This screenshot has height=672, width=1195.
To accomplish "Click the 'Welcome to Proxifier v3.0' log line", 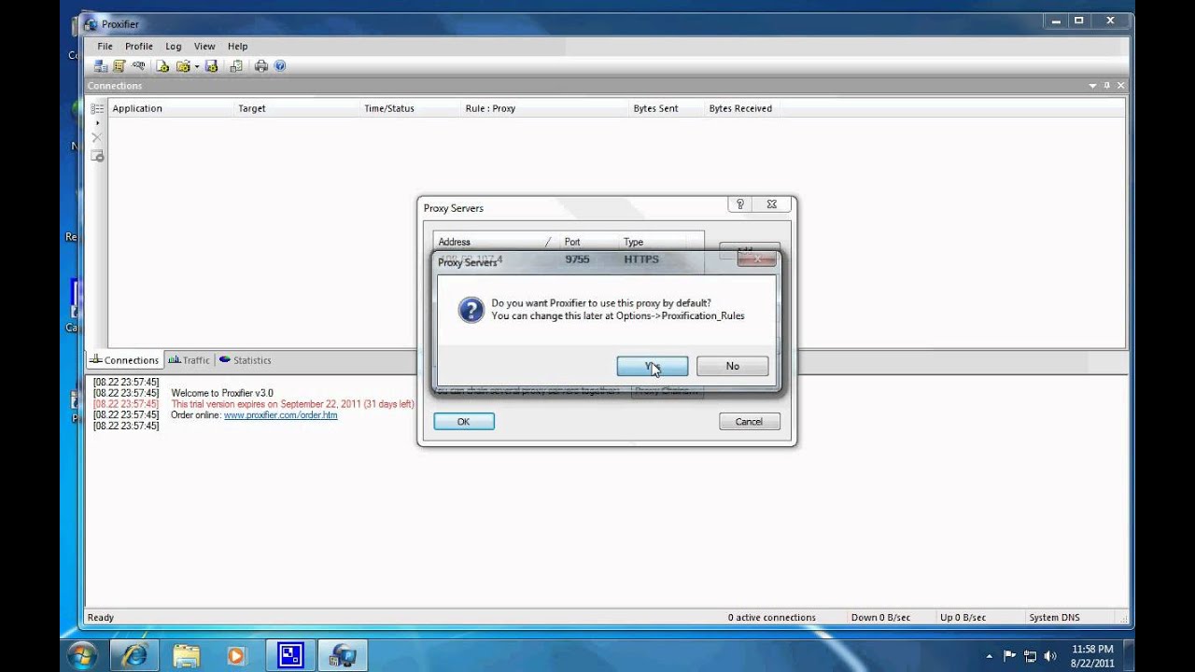I will pos(222,393).
